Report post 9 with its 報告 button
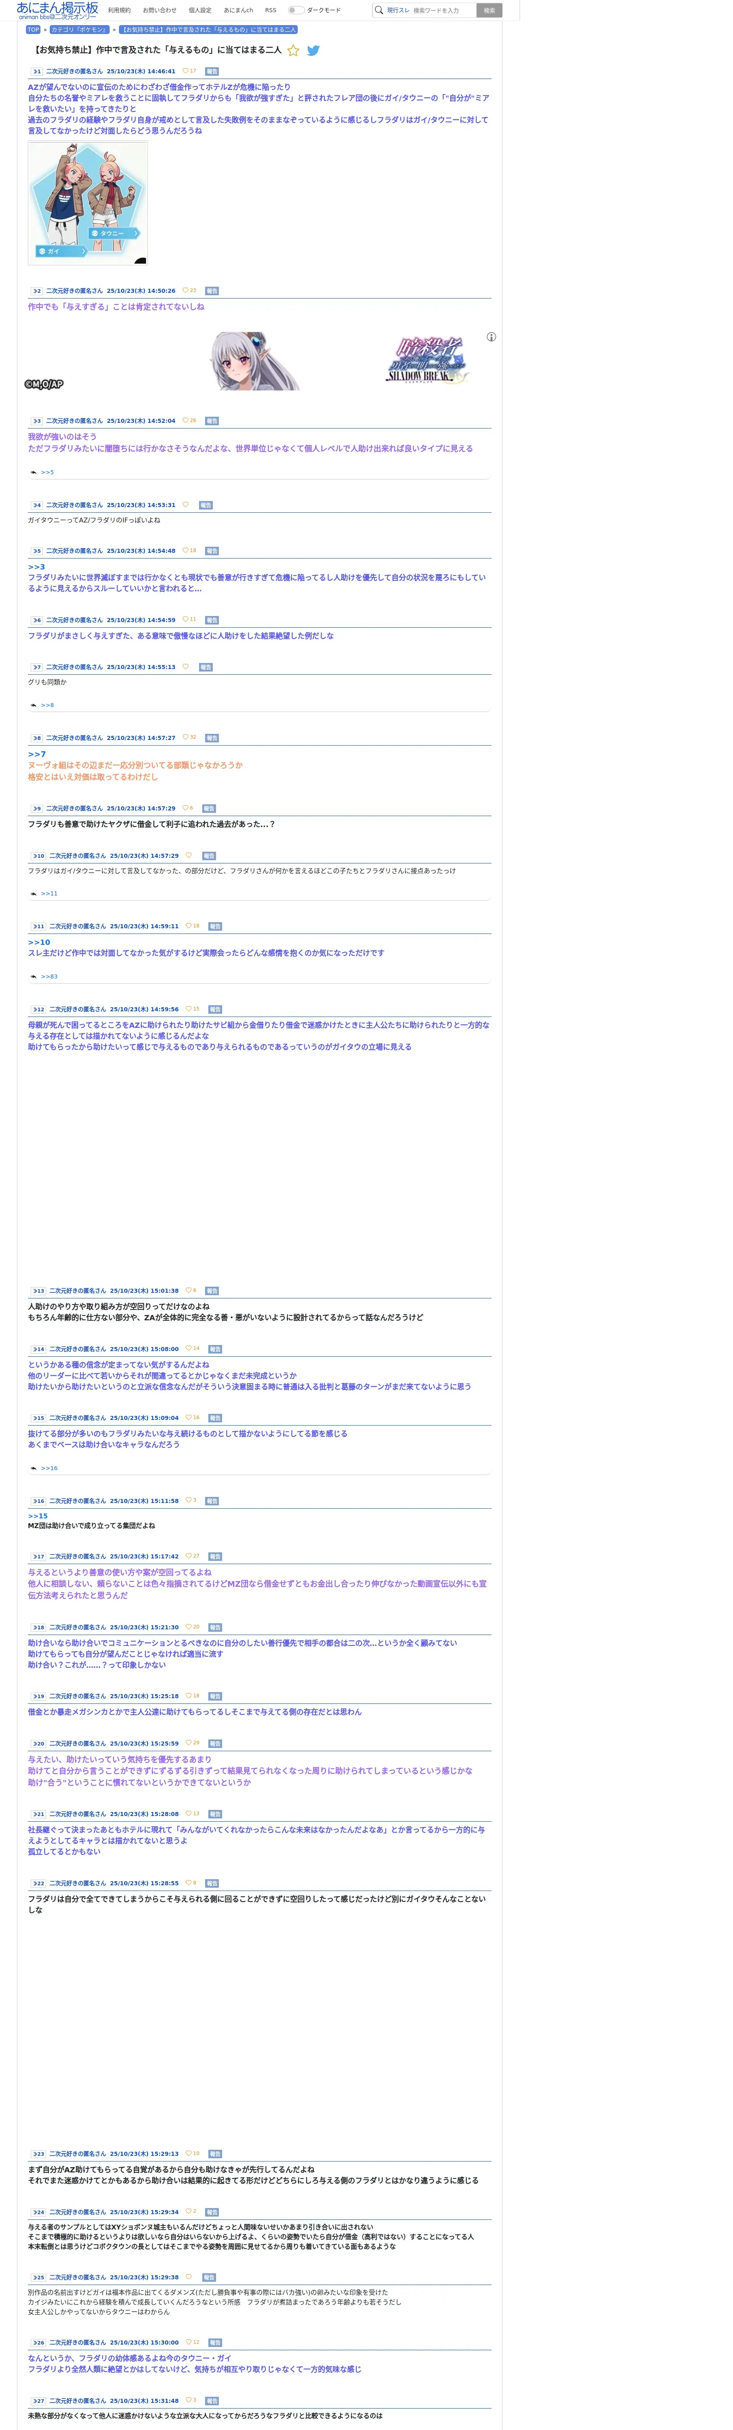This screenshot has width=733, height=2430. tap(209, 809)
